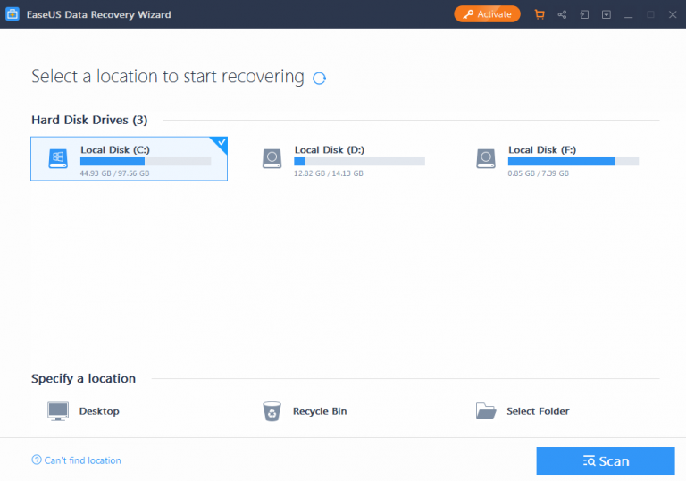686x481 pixels.
Task: Close the EaseUS Data Recovery Wizard
Action: point(673,14)
